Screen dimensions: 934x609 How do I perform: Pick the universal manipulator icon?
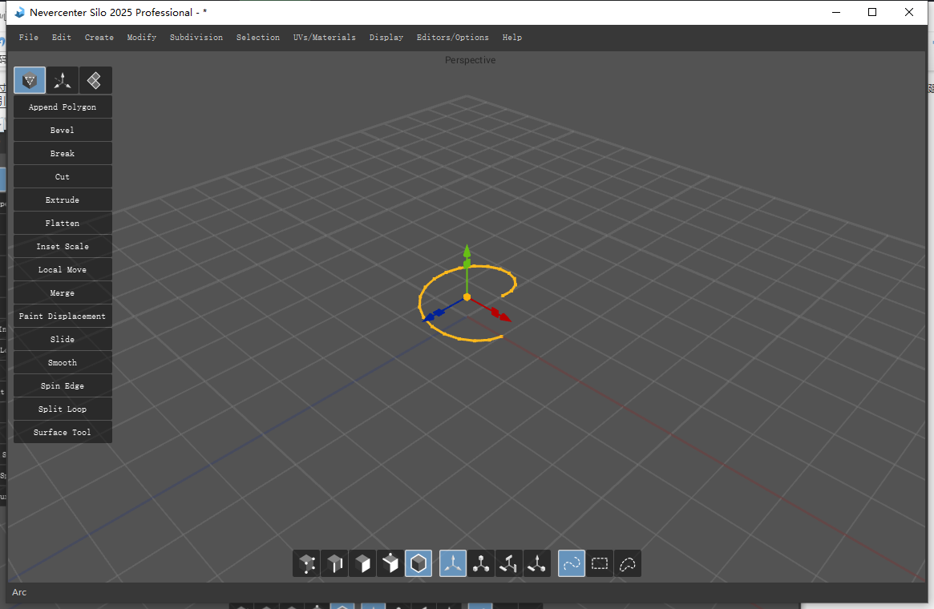pyautogui.click(x=537, y=564)
